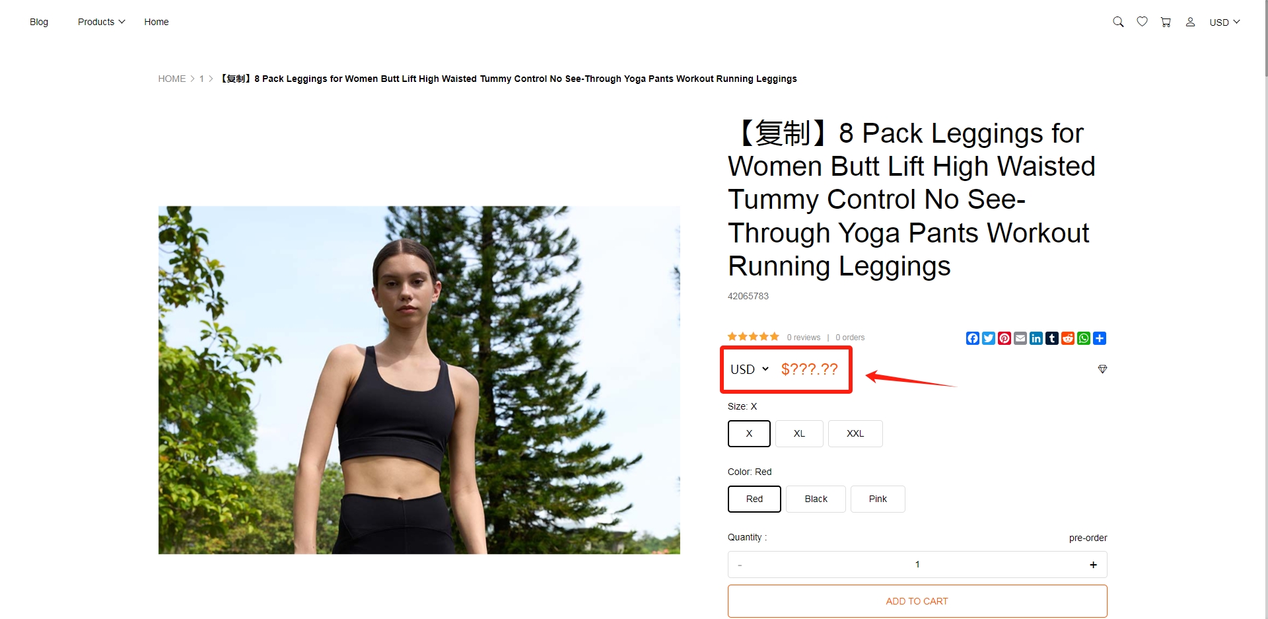Go to the Home menu item
This screenshot has height=619, width=1268.
coord(157,22)
